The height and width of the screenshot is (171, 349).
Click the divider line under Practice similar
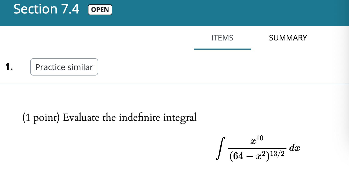174,84
